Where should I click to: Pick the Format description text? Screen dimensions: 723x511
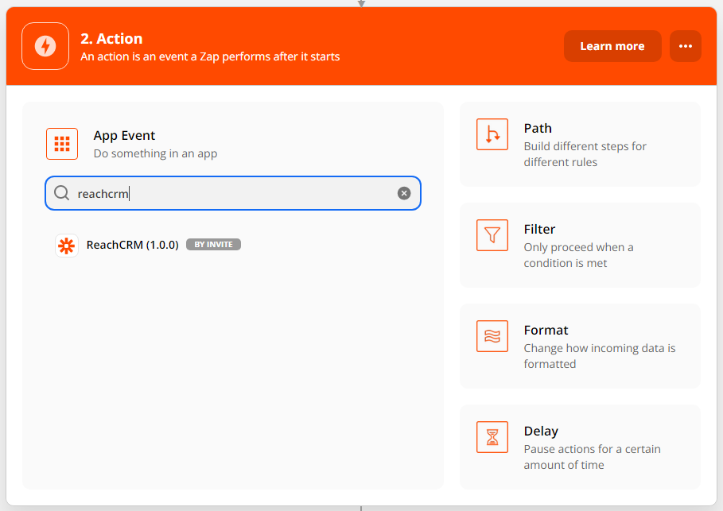point(599,356)
